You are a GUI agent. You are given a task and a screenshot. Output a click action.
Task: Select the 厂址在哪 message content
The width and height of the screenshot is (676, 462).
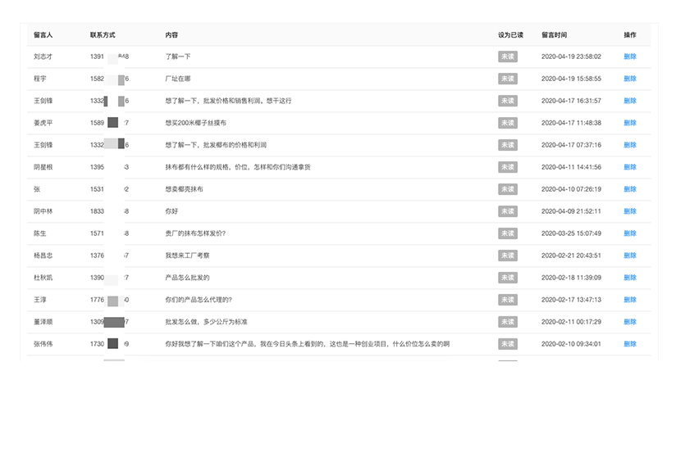click(x=178, y=79)
